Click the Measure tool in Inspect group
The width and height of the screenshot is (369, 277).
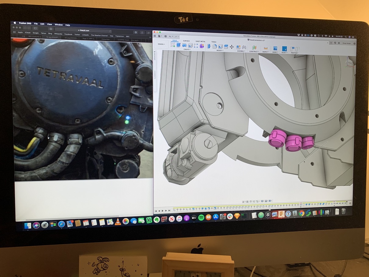[266, 48]
